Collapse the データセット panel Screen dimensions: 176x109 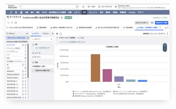click(27, 34)
